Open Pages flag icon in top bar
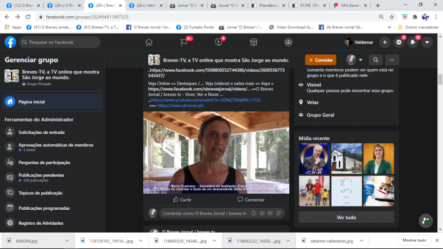443x249 pixels. [184, 42]
